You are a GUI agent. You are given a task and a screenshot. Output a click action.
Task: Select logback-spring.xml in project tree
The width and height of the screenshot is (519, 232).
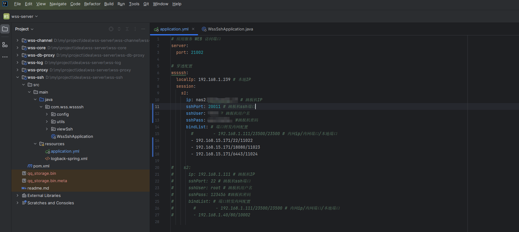point(69,158)
